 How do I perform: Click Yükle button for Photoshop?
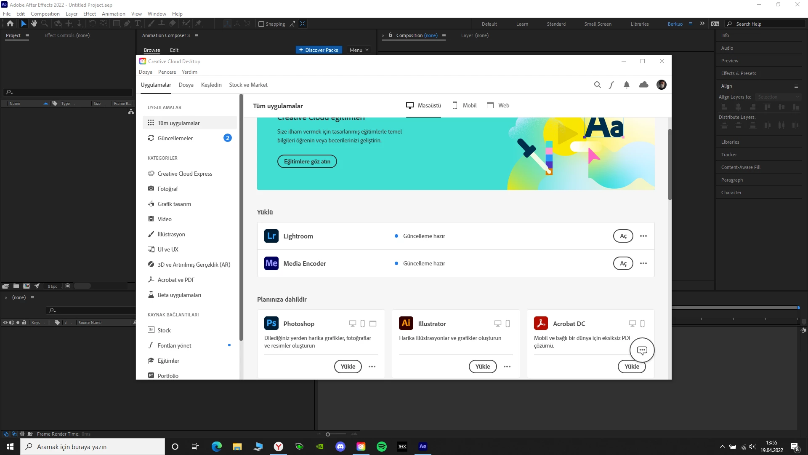point(348,367)
